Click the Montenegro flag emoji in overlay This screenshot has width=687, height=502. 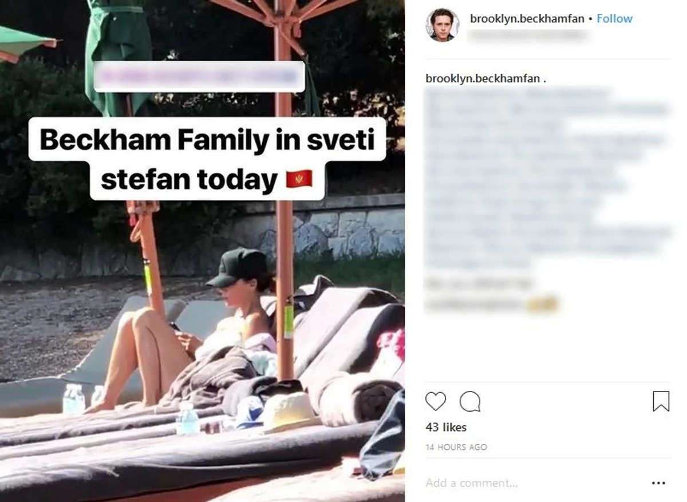tap(299, 180)
